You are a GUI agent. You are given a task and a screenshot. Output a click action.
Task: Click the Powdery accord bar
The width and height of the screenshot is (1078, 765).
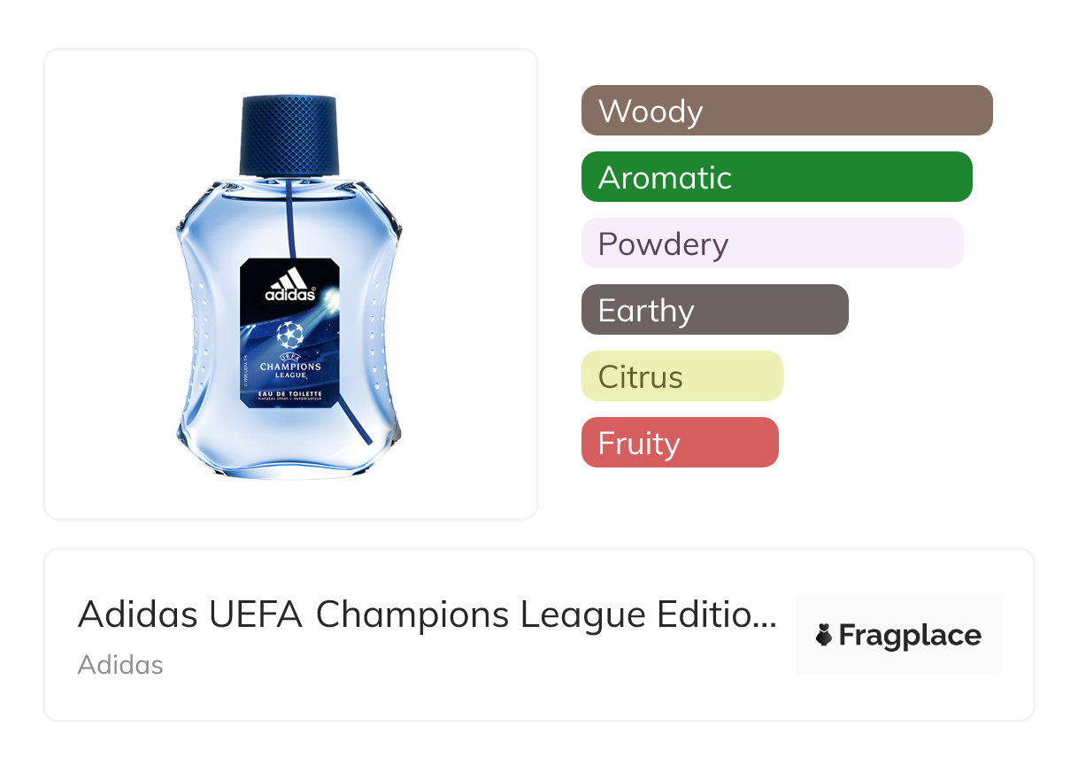[772, 243]
